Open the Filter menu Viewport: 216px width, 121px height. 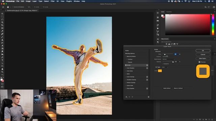tap(53, 1)
